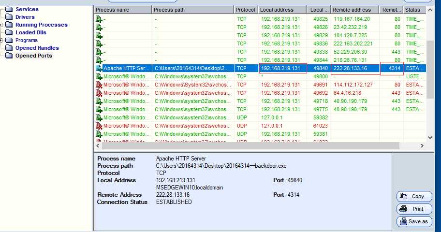Viewport: 441px width, 232px height.
Task: Click process icon for port 49838 row
Action: [x=99, y=52]
